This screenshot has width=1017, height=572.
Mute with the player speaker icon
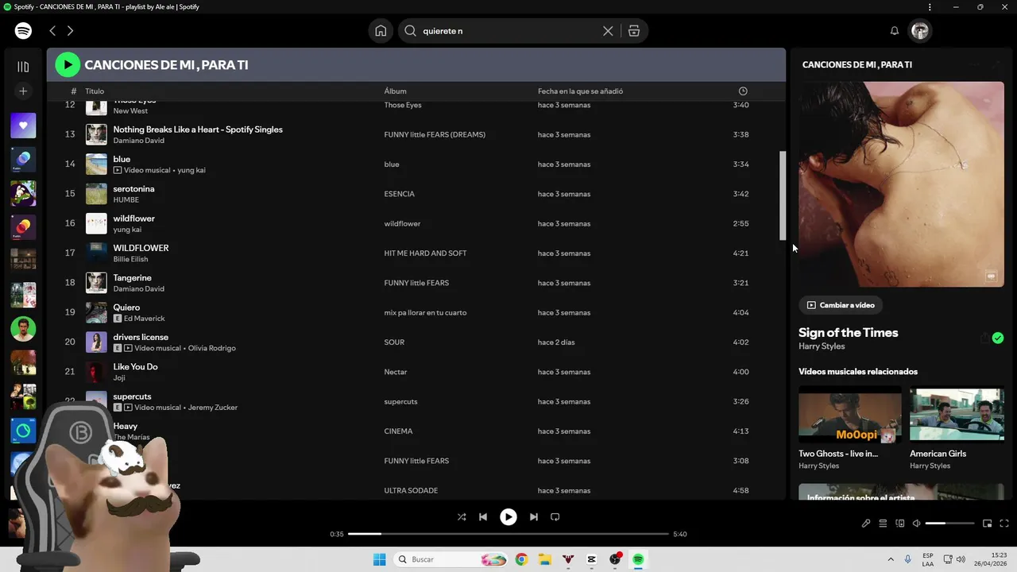(x=917, y=524)
